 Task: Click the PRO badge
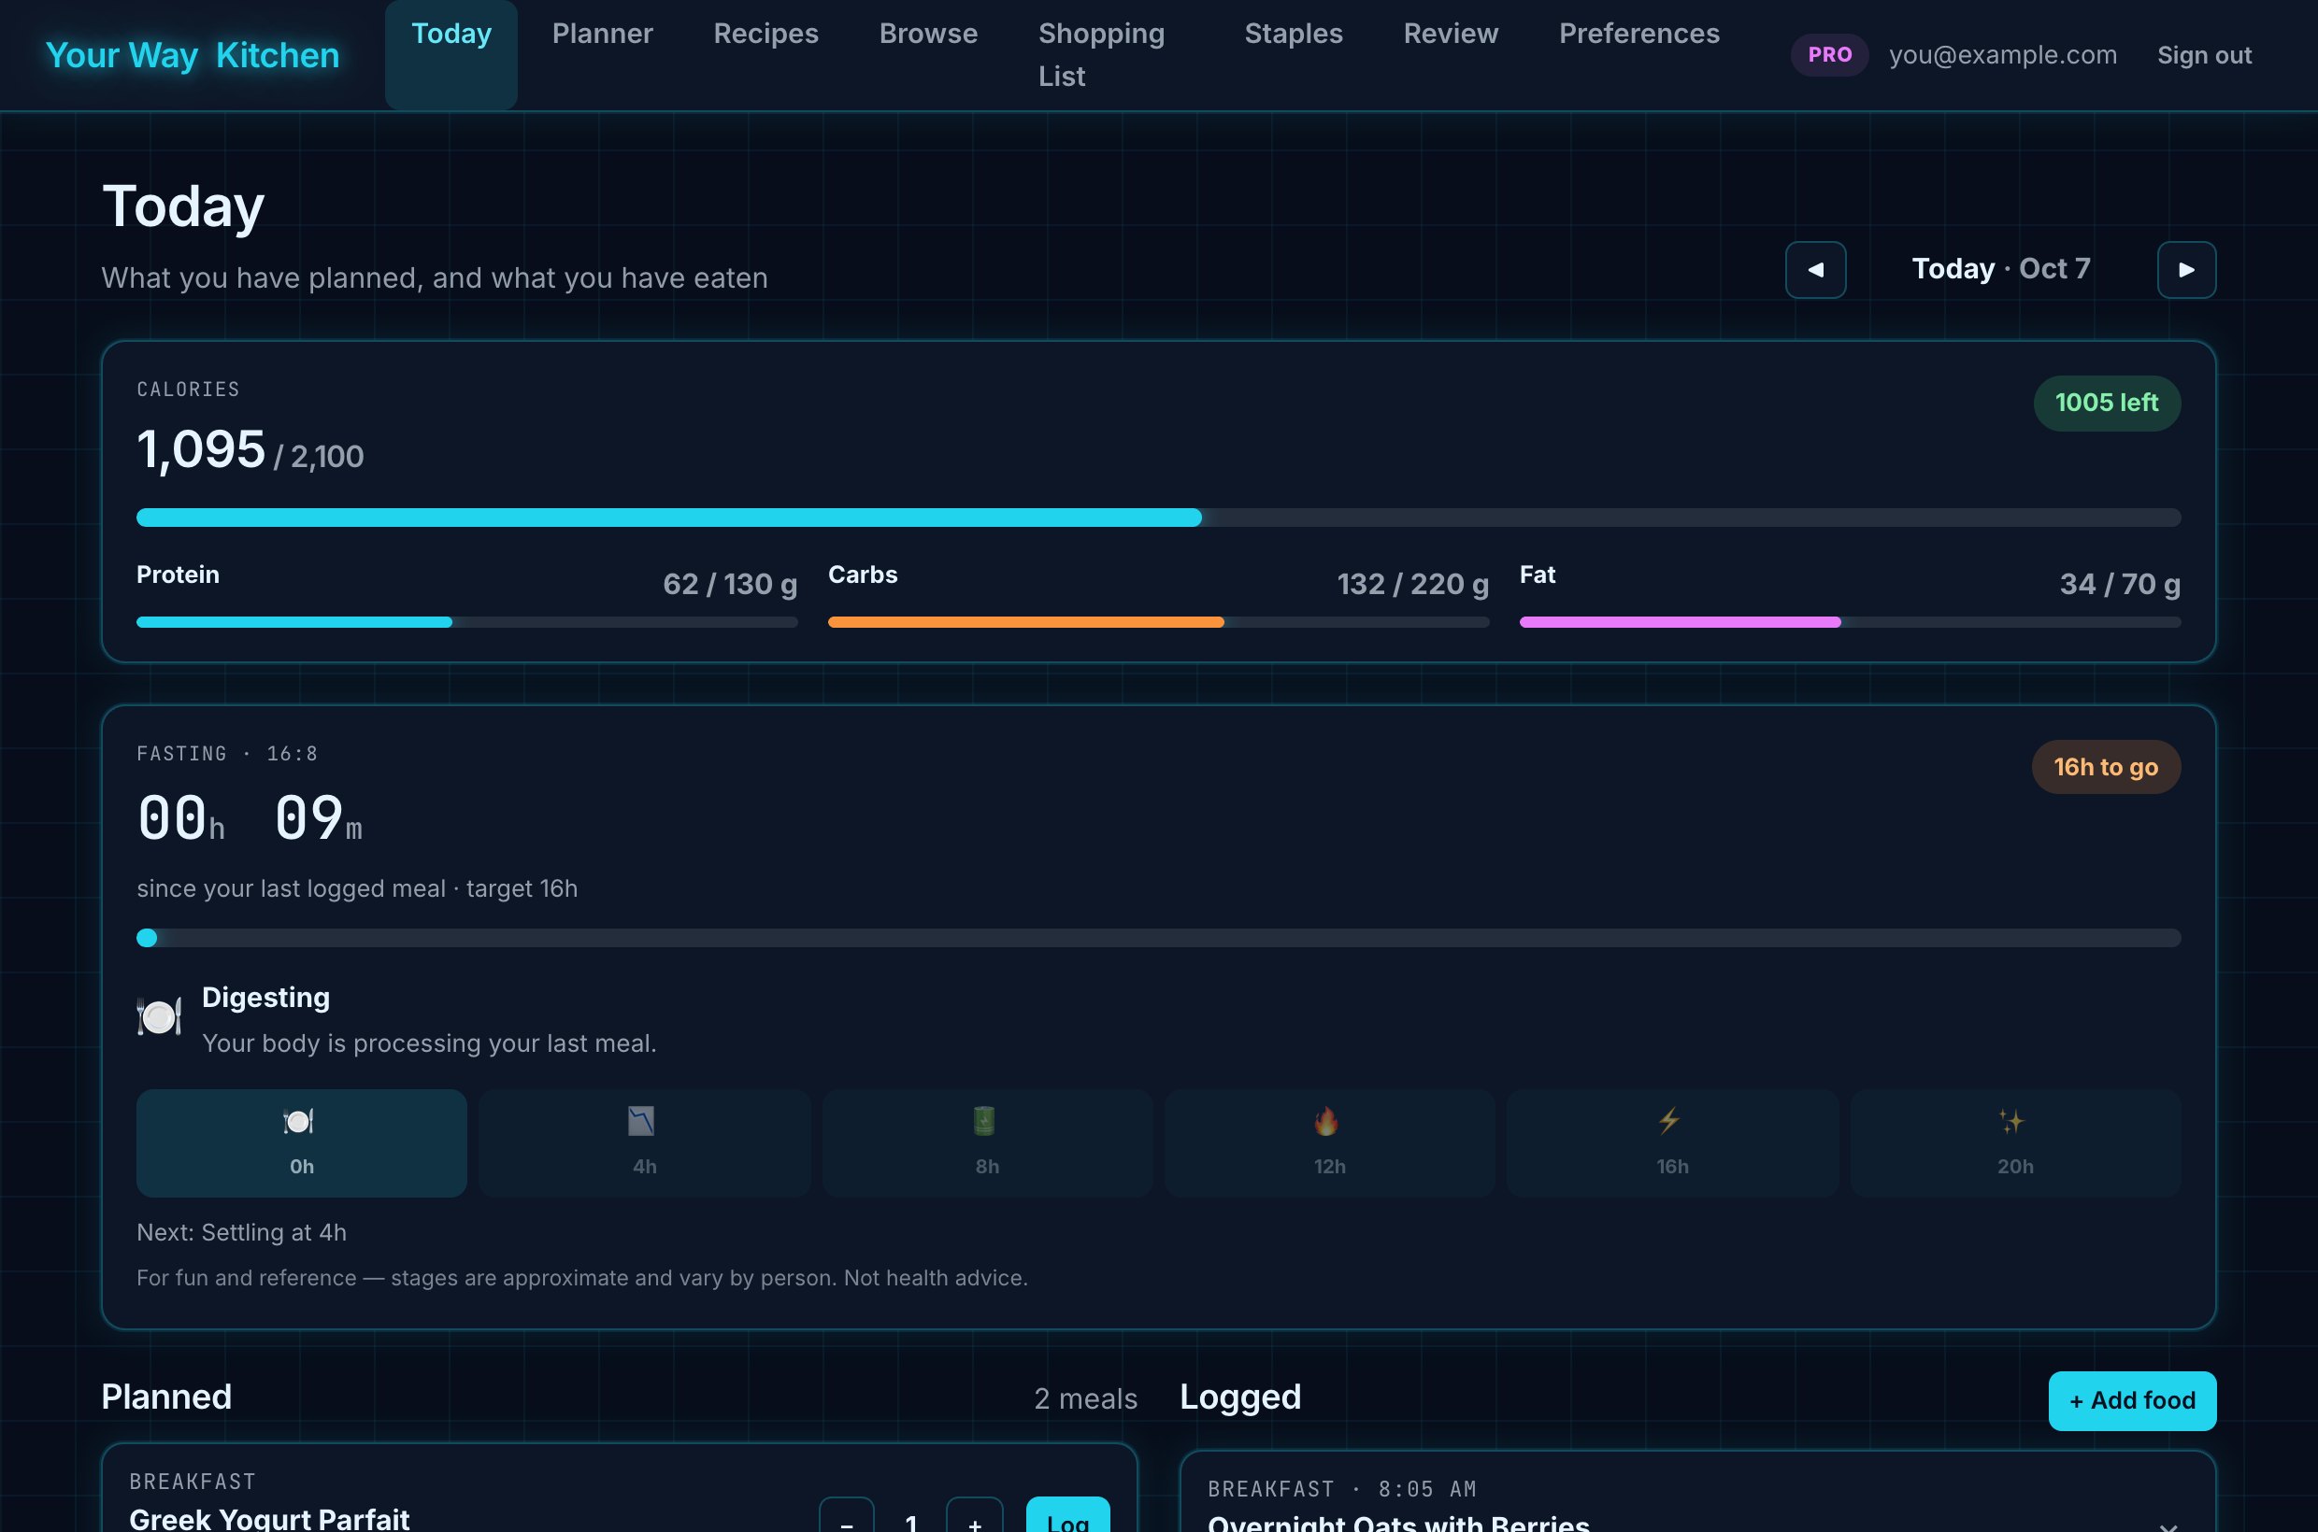coord(1829,55)
